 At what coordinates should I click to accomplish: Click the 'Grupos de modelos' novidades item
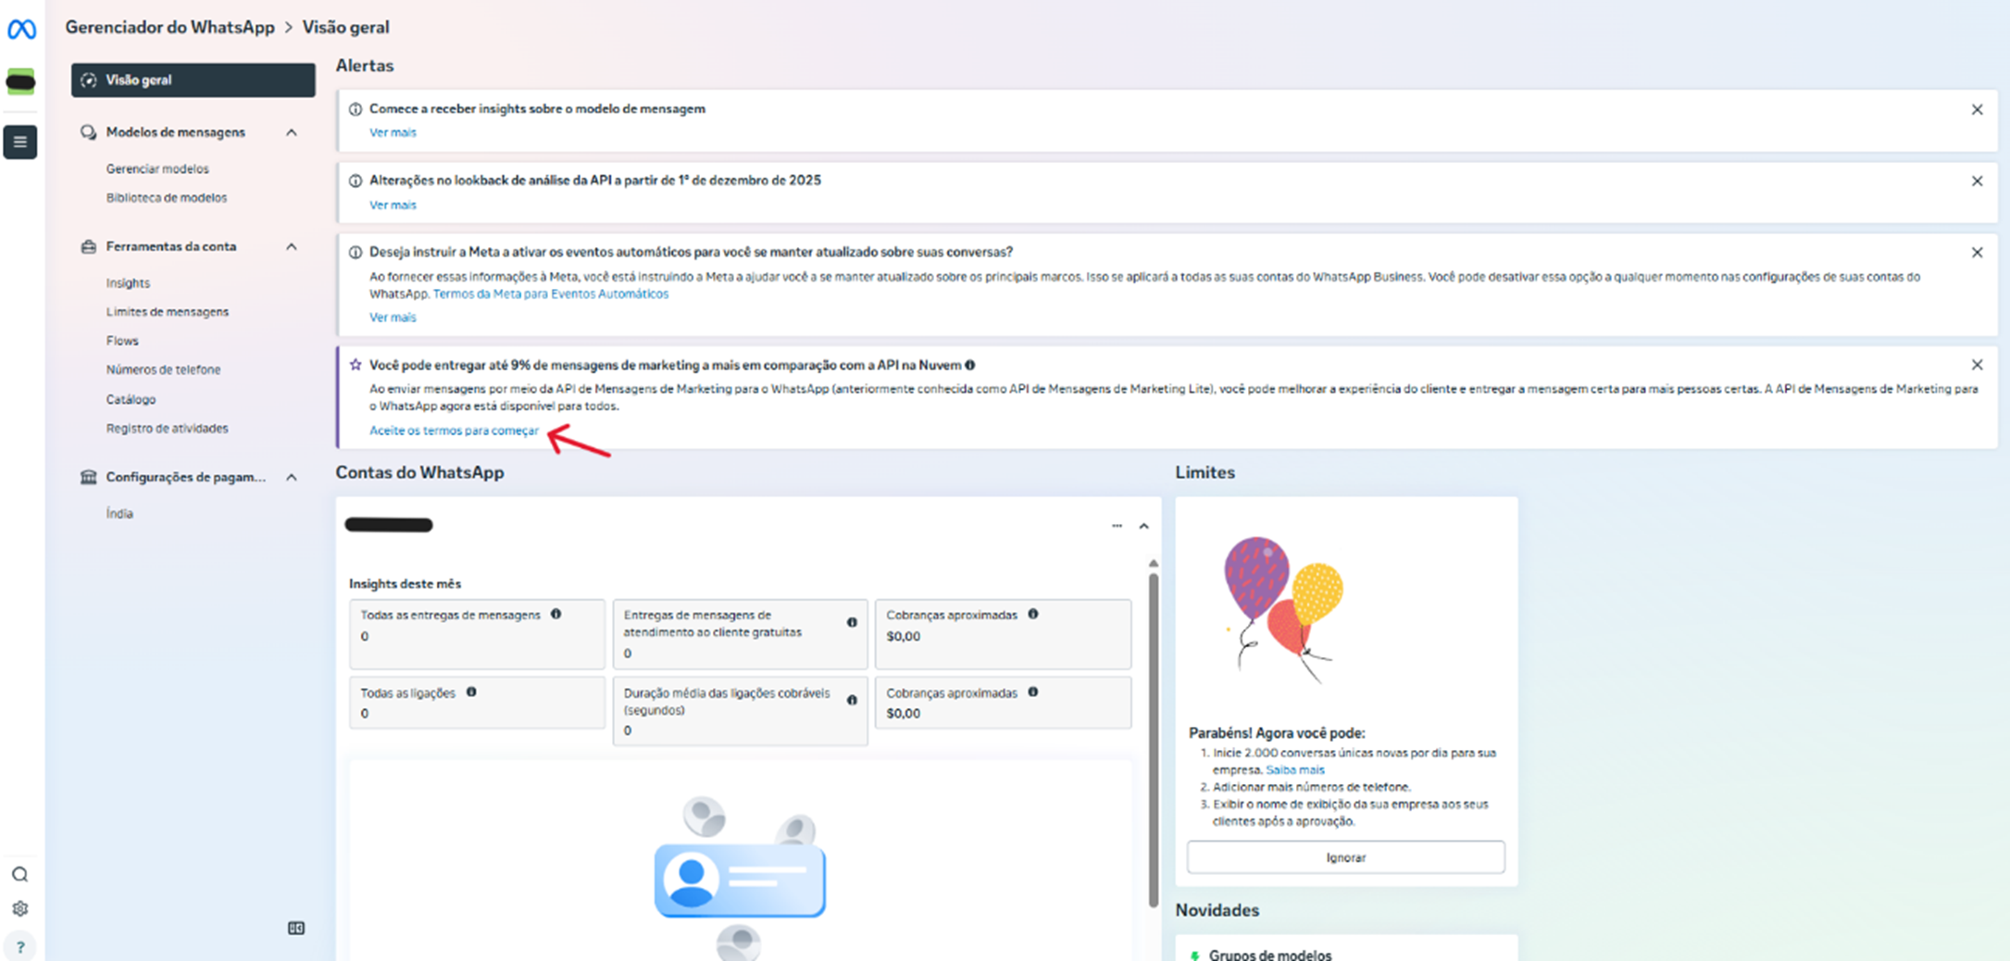[1269, 954]
